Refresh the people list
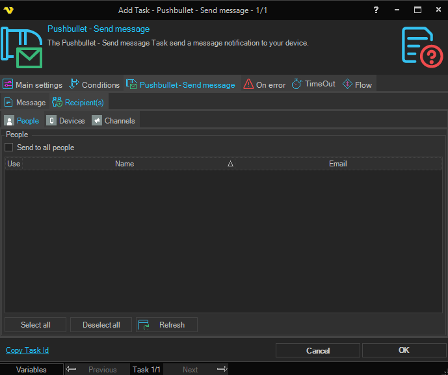The height and width of the screenshot is (375, 448). [166, 325]
